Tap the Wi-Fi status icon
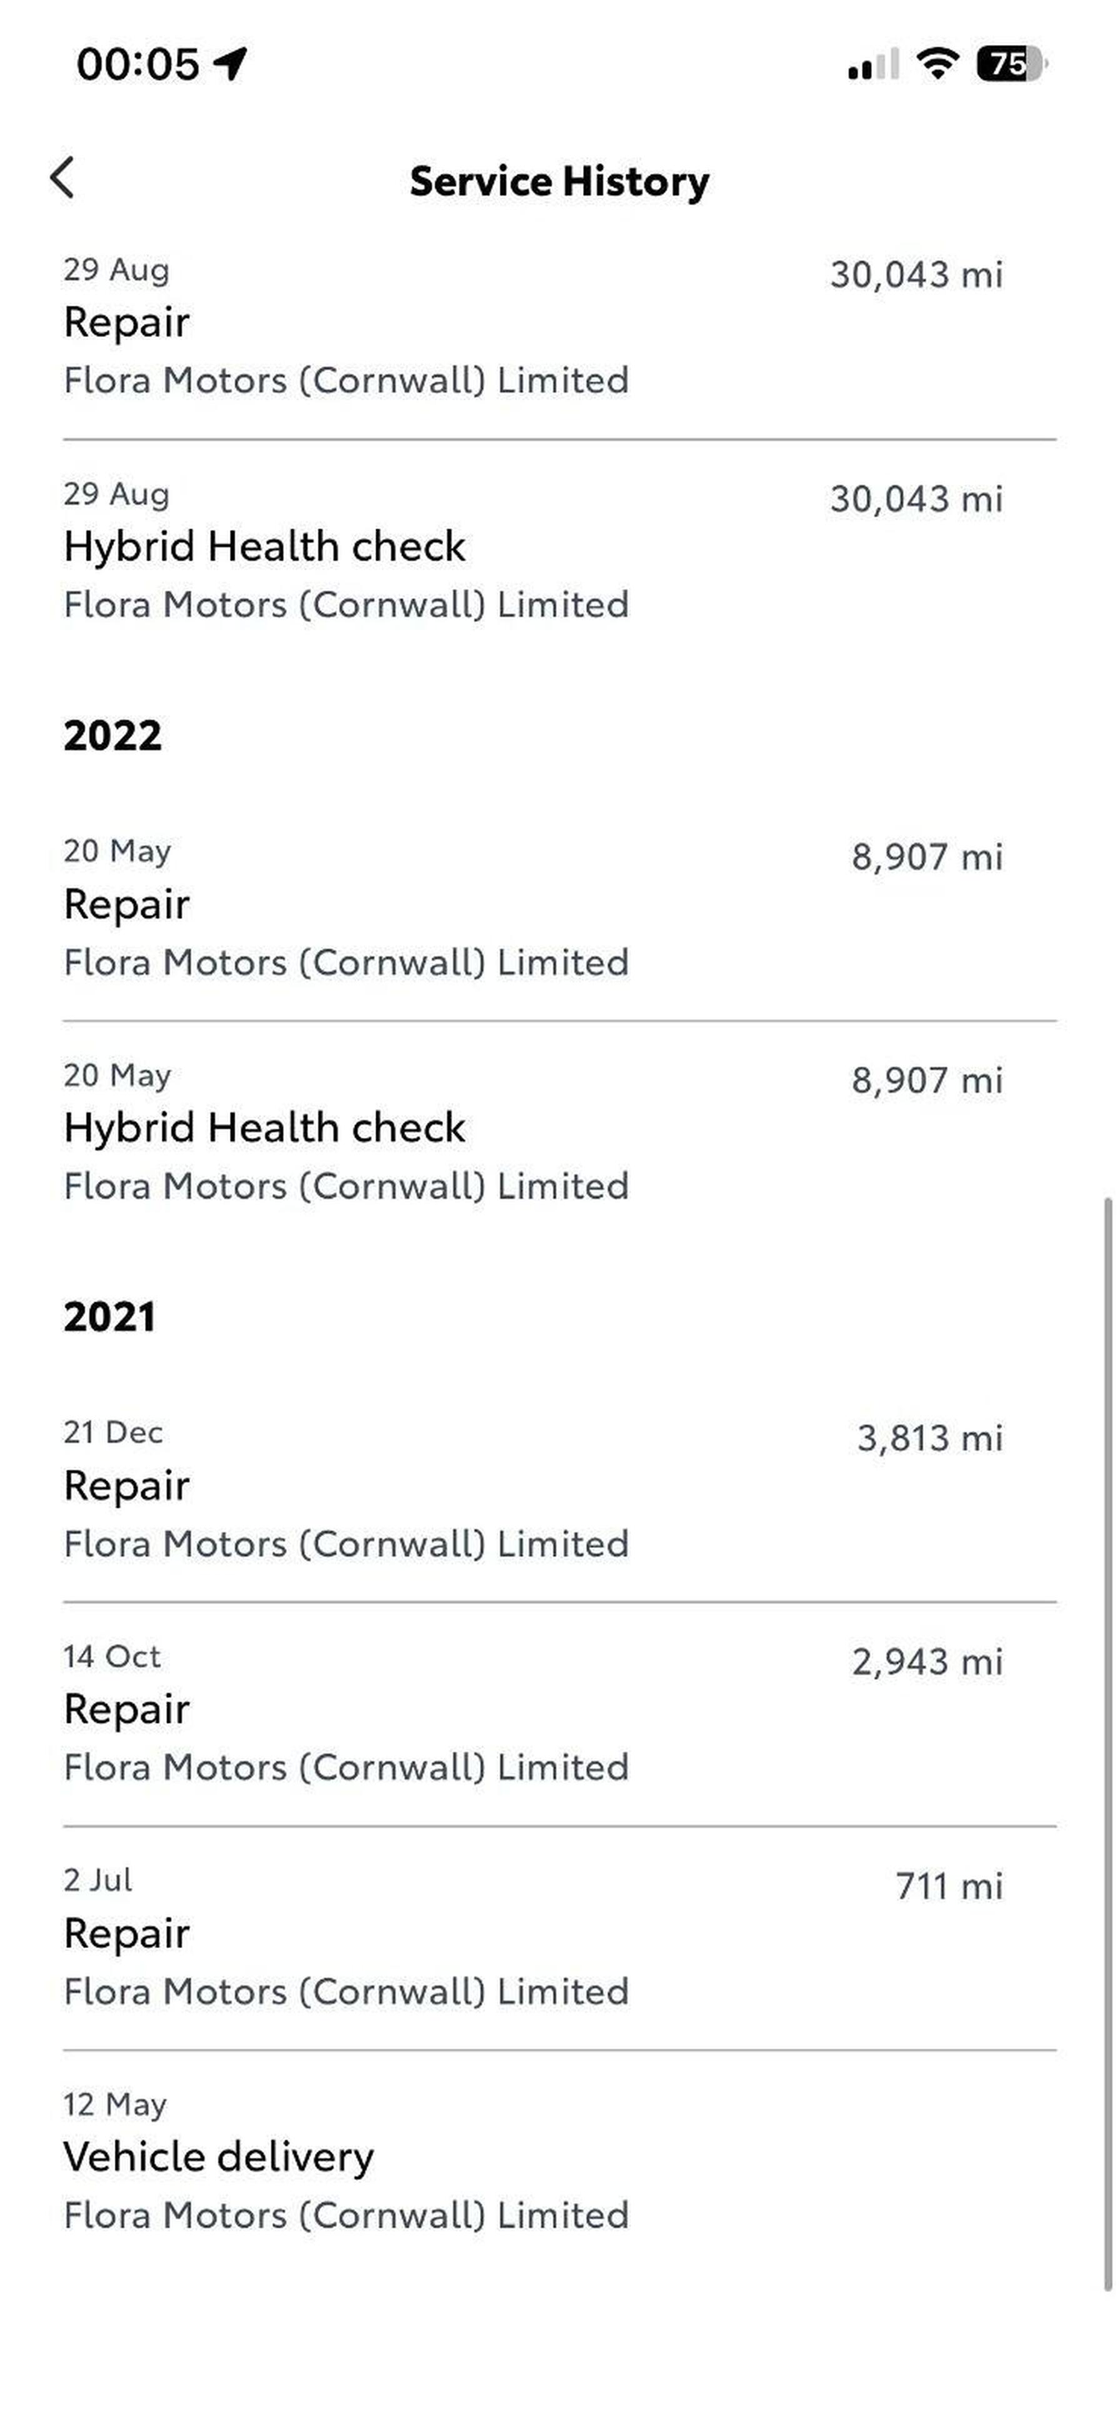The height and width of the screenshot is (2425, 1120). [x=936, y=63]
